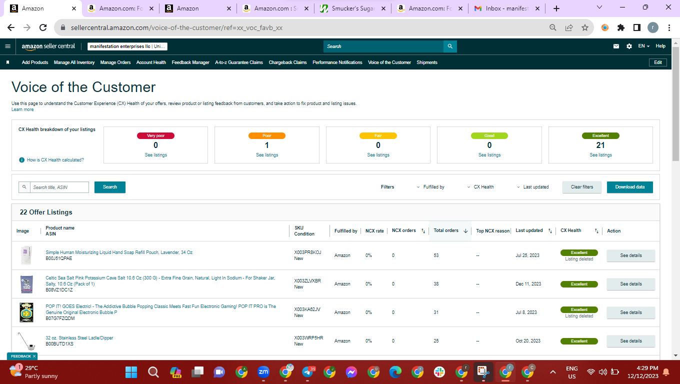Open the Chrome tab search chevron

(600, 7)
